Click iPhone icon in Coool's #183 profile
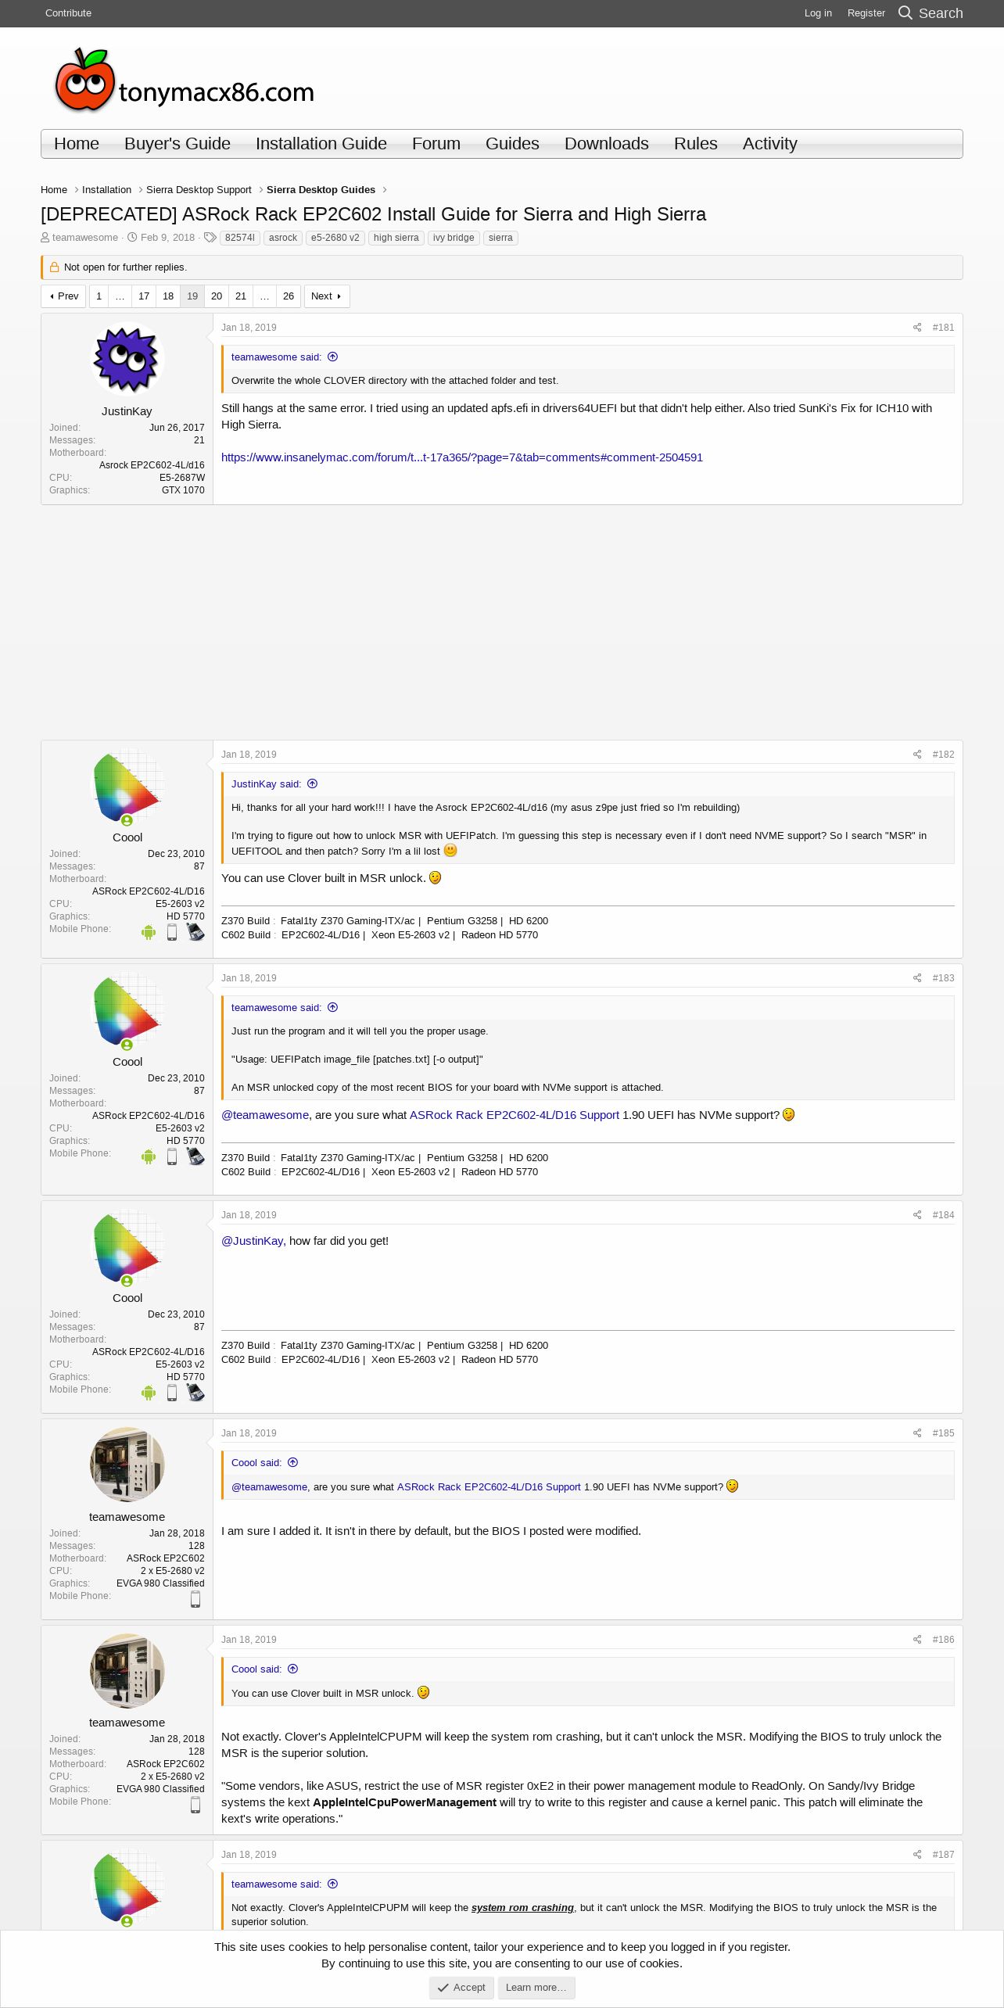1004x2008 pixels. click(172, 1156)
